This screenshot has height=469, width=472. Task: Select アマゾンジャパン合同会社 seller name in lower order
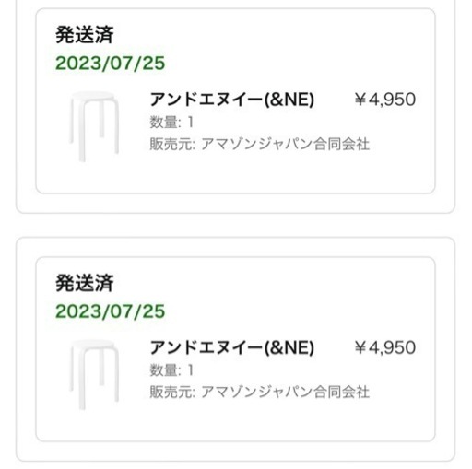pos(285,393)
